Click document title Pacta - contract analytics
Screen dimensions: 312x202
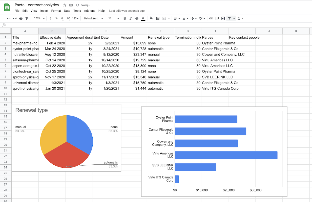[37, 5]
